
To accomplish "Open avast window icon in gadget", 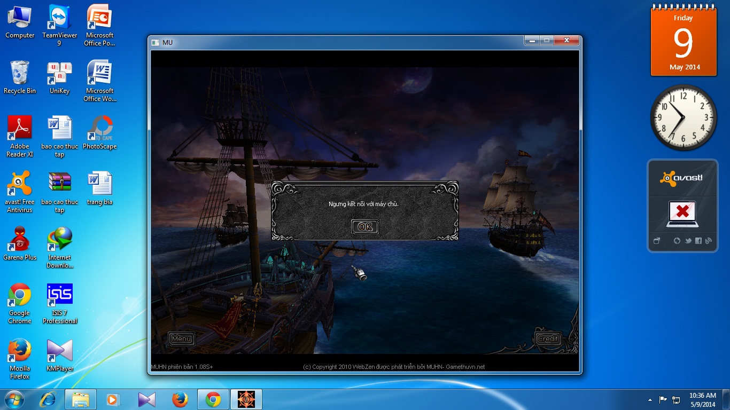I will (657, 241).
